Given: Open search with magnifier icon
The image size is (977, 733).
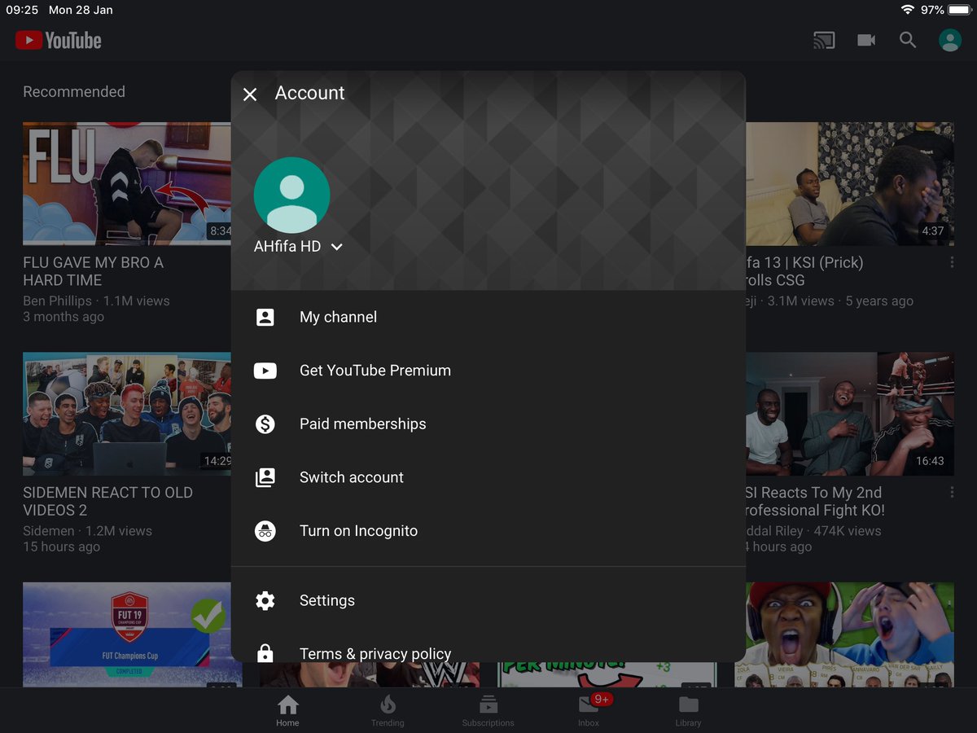Looking at the screenshot, I should point(908,40).
